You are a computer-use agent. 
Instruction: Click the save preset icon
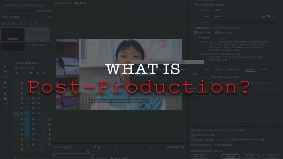(x=263, y=16)
